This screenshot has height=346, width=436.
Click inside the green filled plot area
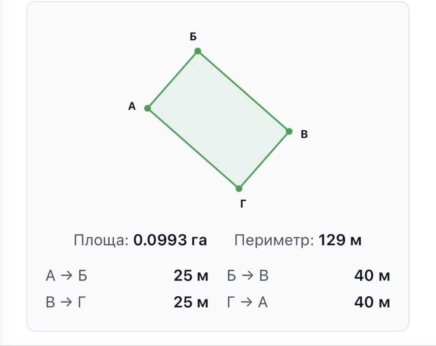click(x=218, y=120)
